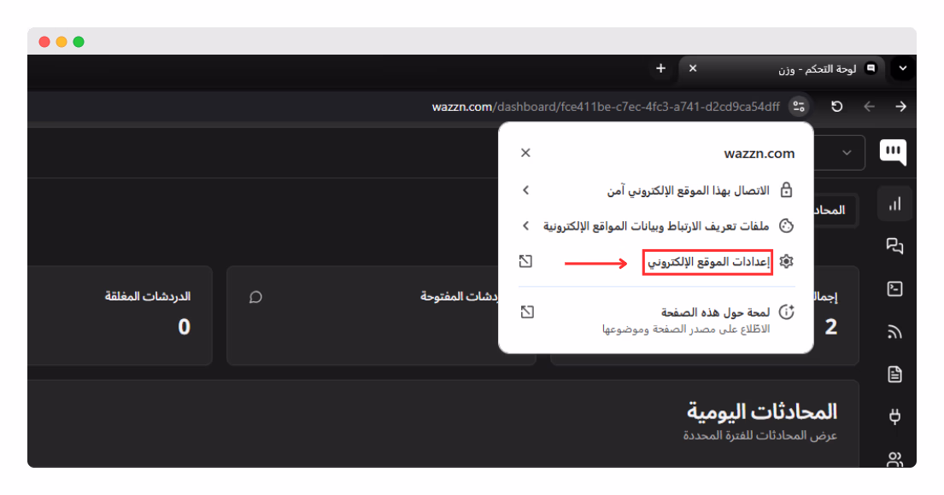Open the dashboard header dropdown chevron

tap(847, 153)
